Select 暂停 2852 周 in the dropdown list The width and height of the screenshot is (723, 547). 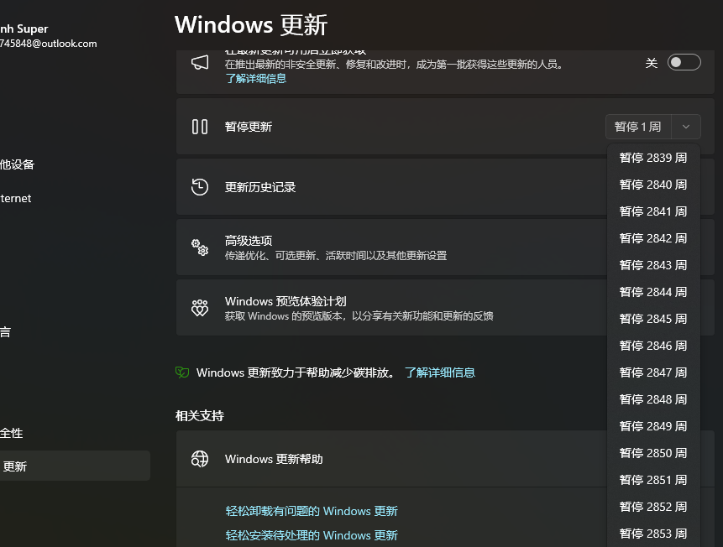pyautogui.click(x=653, y=507)
